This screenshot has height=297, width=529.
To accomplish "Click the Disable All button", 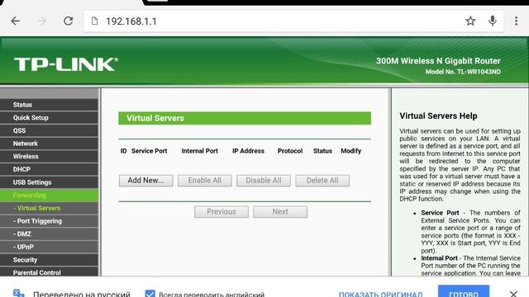I will (263, 181).
